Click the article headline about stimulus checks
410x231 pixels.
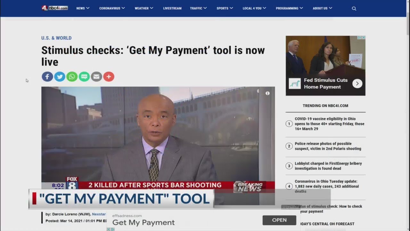pyautogui.click(x=153, y=56)
